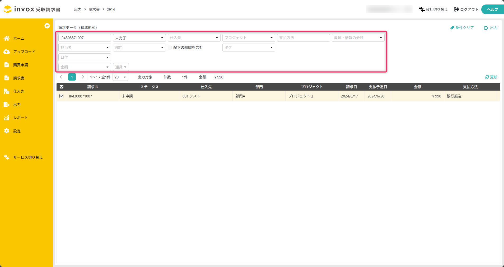This screenshot has width=504, height=267.
Task: Open the 未完了 status dropdown
Action: coord(139,38)
